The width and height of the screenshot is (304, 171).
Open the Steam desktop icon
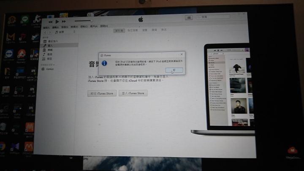tap(35, 38)
